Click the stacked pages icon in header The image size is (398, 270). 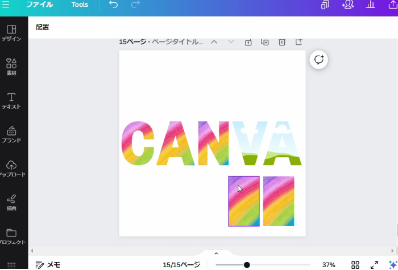point(325,5)
